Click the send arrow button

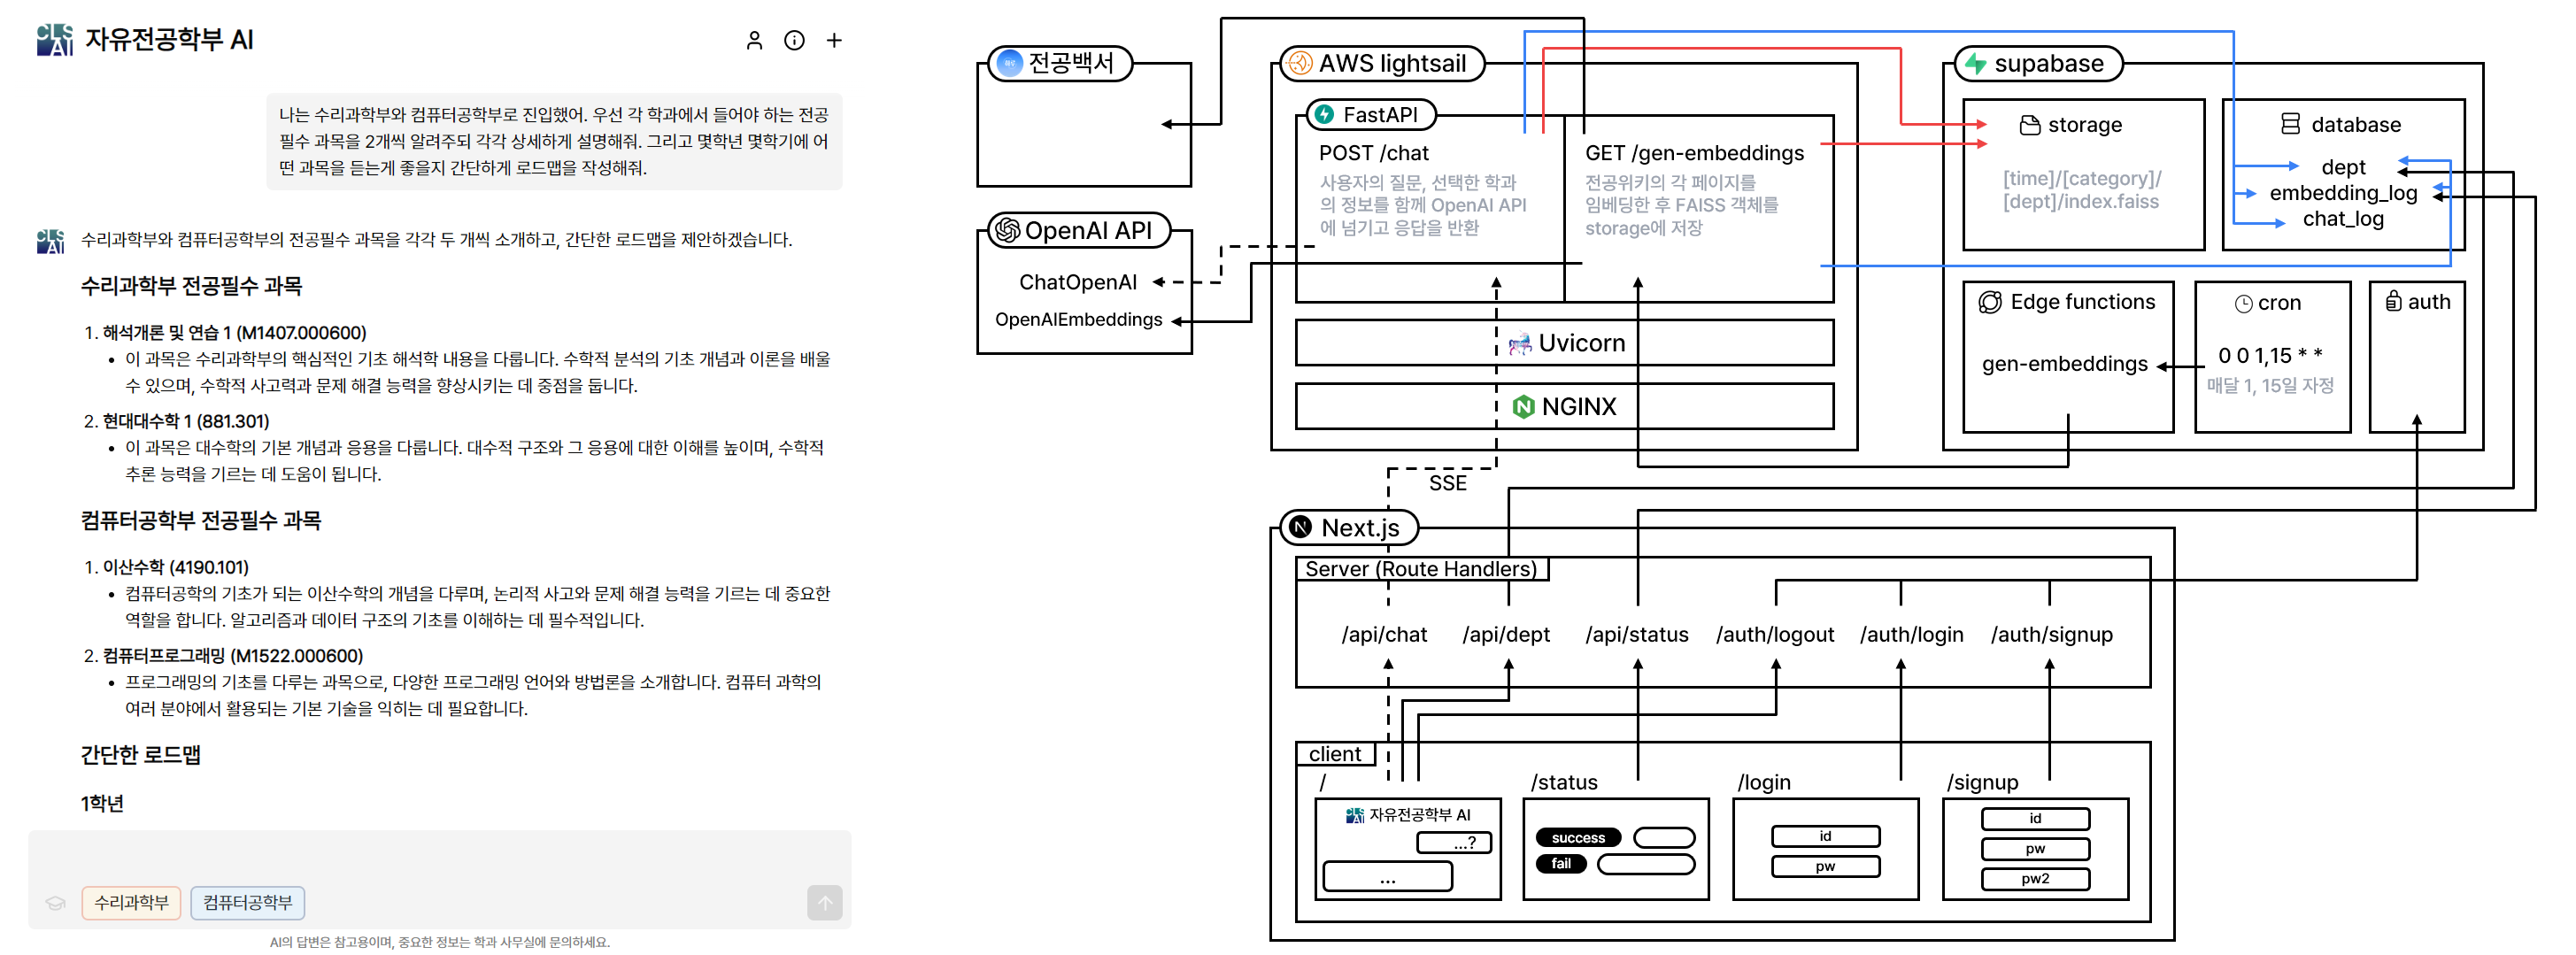tap(824, 903)
